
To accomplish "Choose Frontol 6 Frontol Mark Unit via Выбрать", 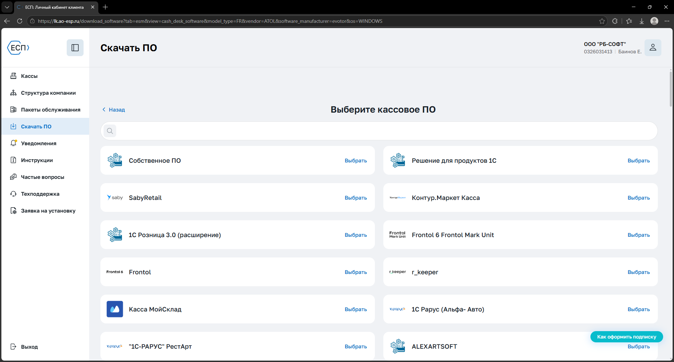I will [x=639, y=235].
